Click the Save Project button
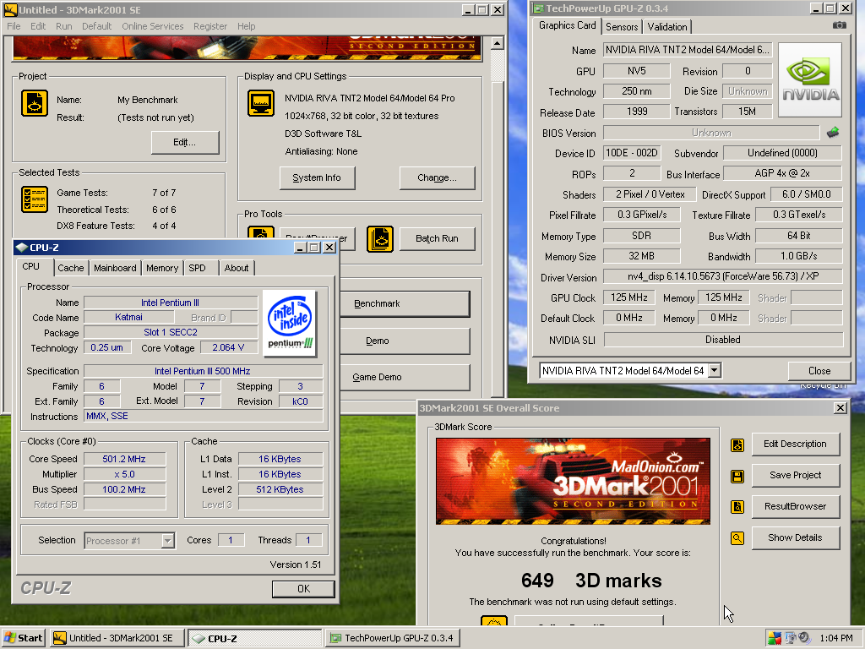This screenshot has width=865, height=649. [795, 475]
